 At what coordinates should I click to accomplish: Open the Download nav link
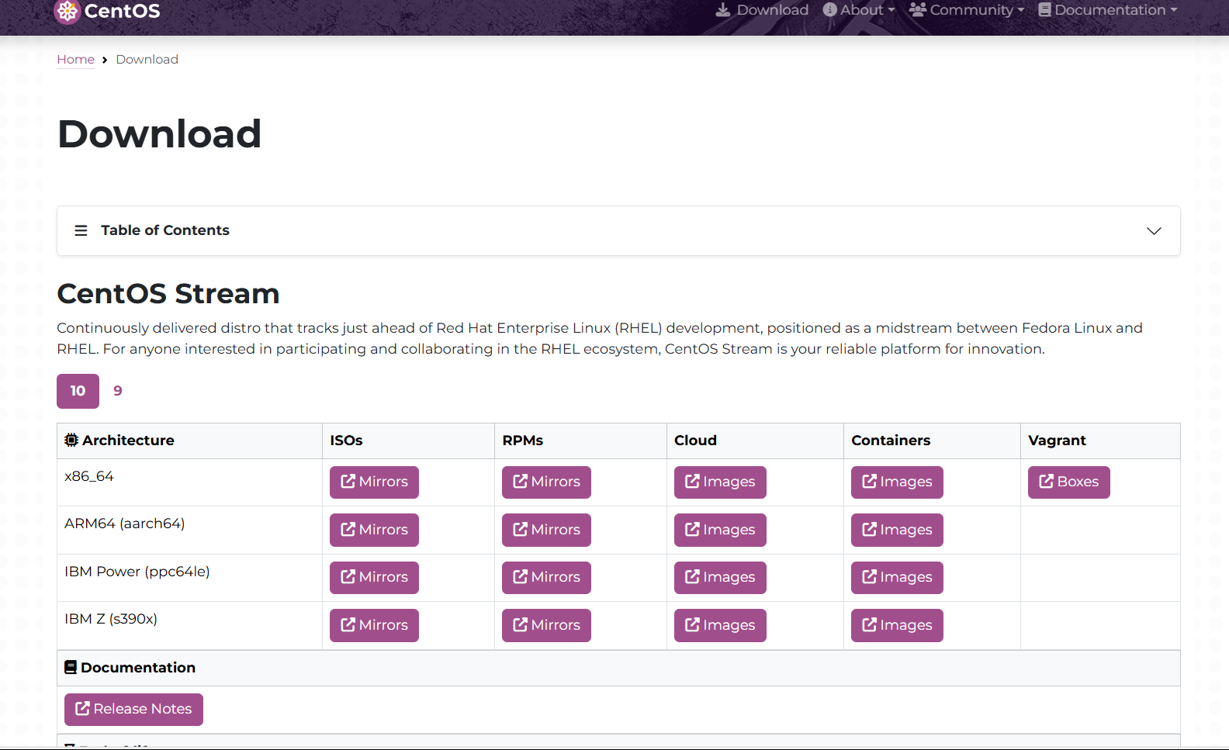[x=762, y=10]
